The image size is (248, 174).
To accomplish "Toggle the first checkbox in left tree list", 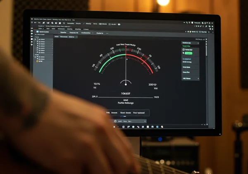I will pos(38,39).
